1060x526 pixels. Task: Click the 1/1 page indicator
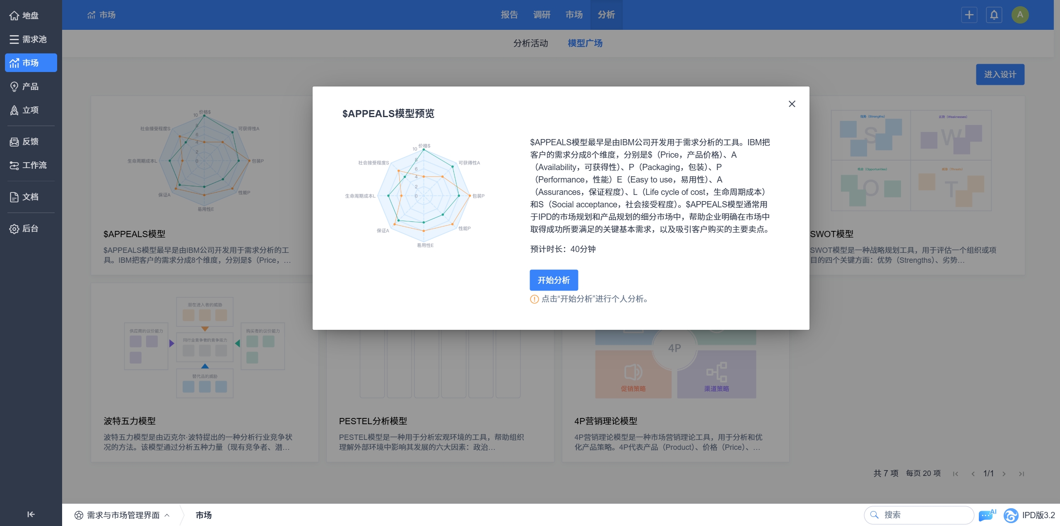(988, 473)
